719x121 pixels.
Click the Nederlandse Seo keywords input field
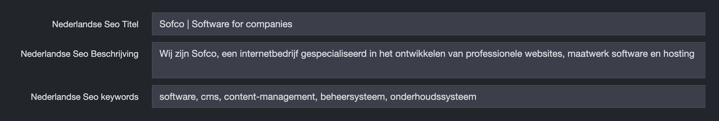point(428,96)
